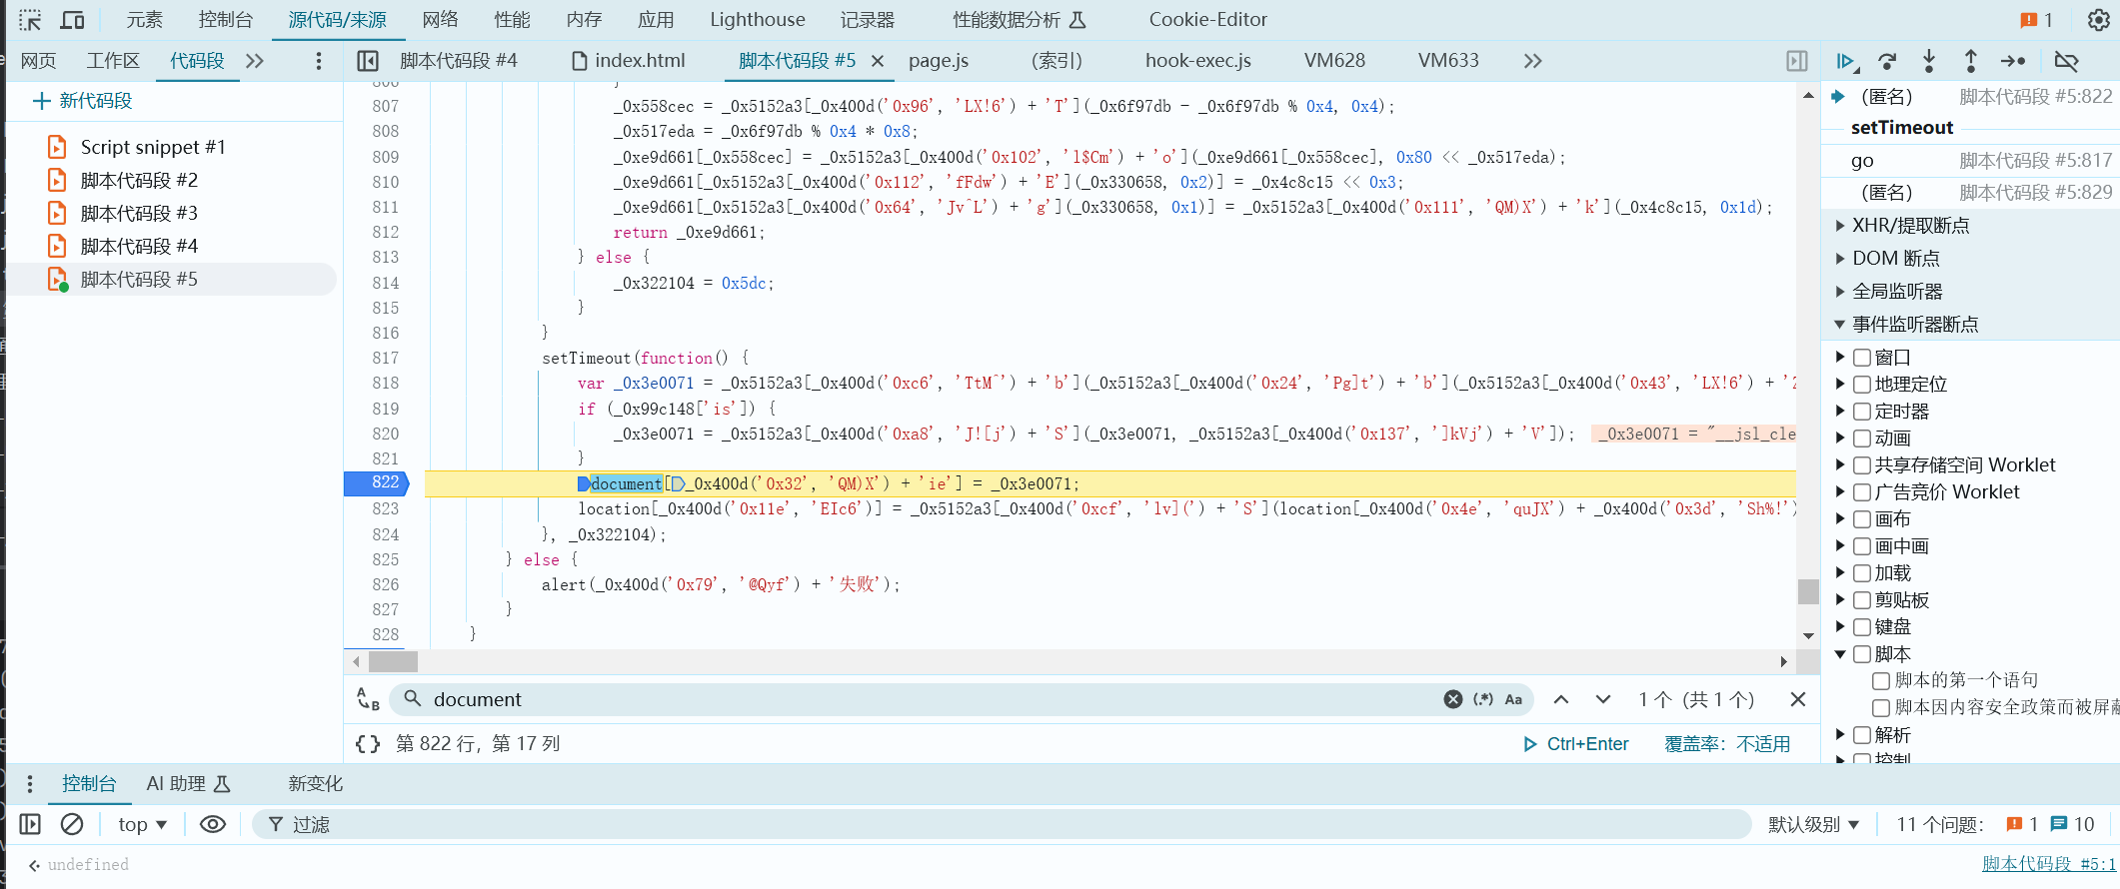Click the issues warning badge
Screen dimensions: 2120x889
pyautogui.click(x=2036, y=20)
